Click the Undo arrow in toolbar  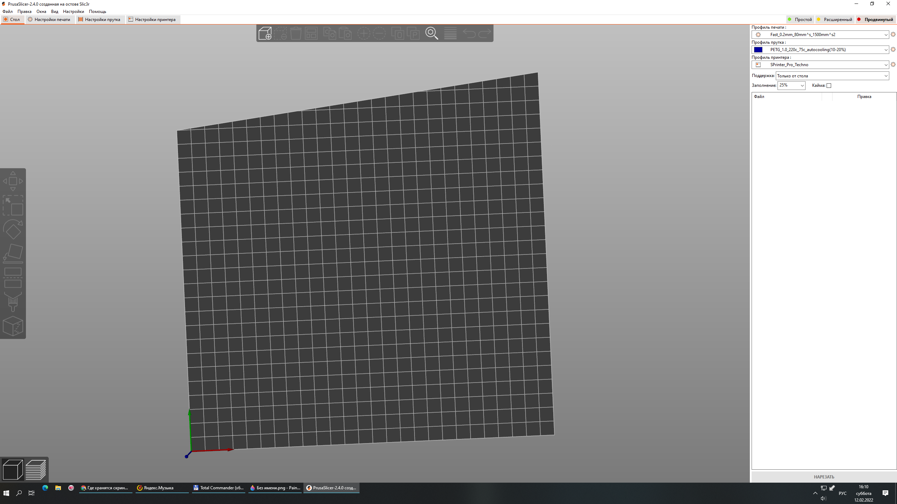(469, 33)
